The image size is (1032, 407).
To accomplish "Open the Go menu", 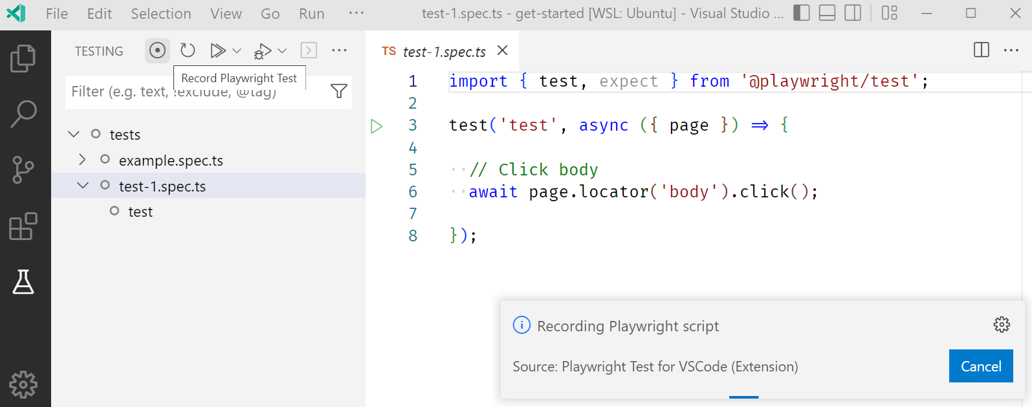I will tap(270, 14).
